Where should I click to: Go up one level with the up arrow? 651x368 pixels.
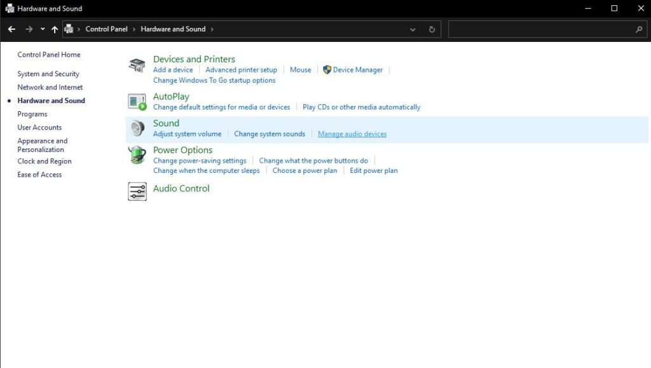[55, 29]
